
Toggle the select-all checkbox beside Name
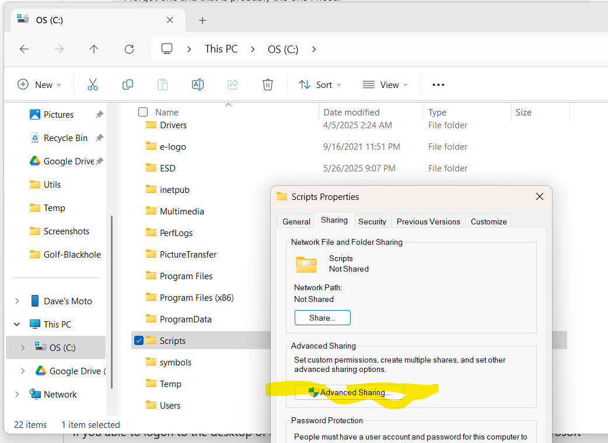[143, 112]
